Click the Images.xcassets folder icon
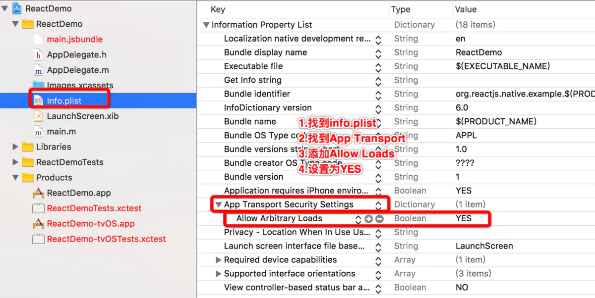Image resolution: width=595 pixels, height=298 pixels. (38, 85)
